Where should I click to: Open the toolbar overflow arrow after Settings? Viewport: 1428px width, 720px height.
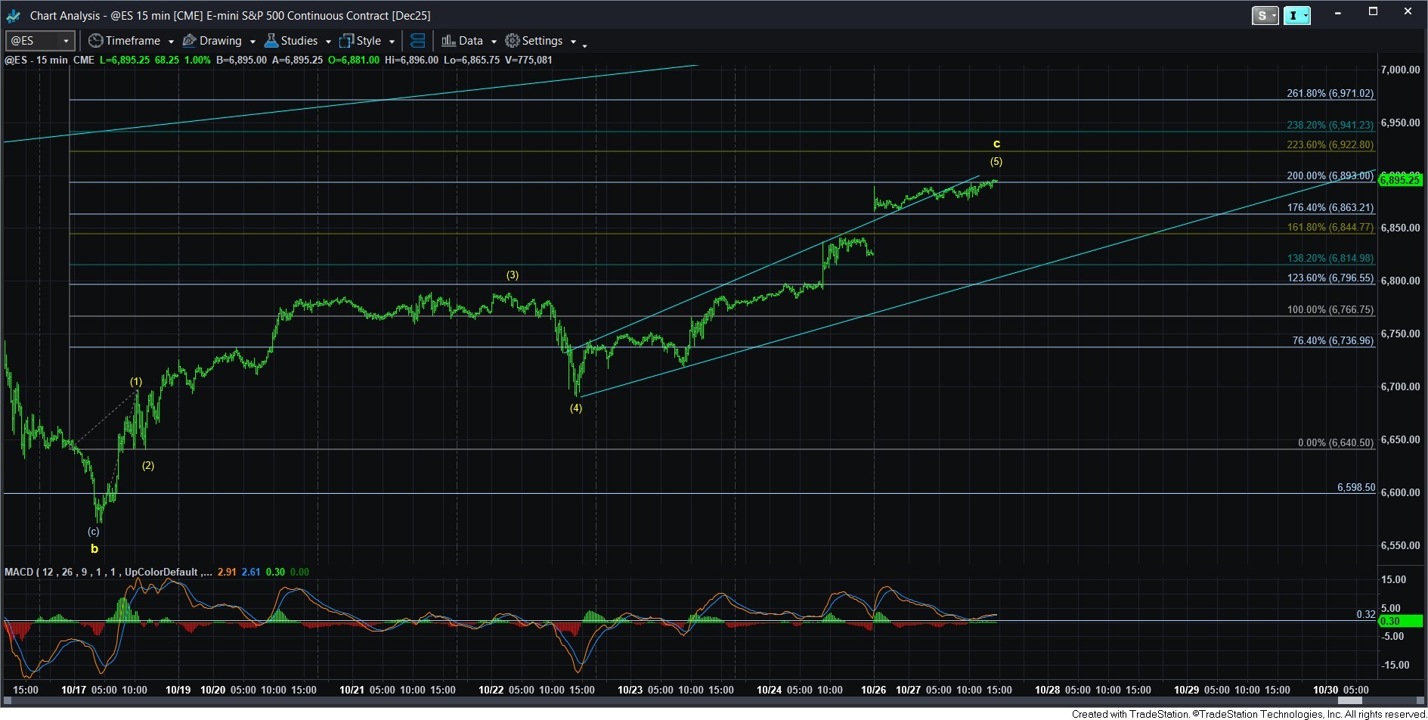(584, 45)
